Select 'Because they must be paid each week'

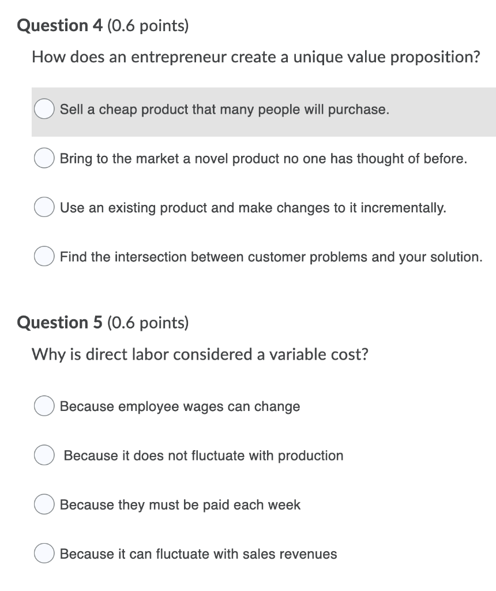[x=44, y=504]
